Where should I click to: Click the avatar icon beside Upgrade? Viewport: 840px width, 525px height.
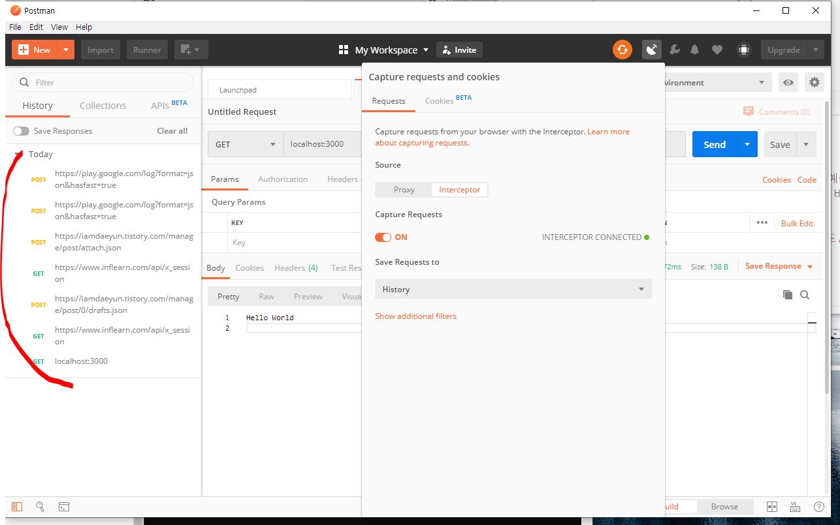pyautogui.click(x=743, y=50)
